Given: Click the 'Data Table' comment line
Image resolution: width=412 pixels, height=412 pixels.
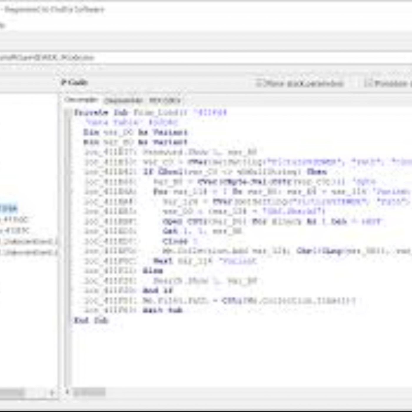Looking at the screenshot, I should pos(132,122).
